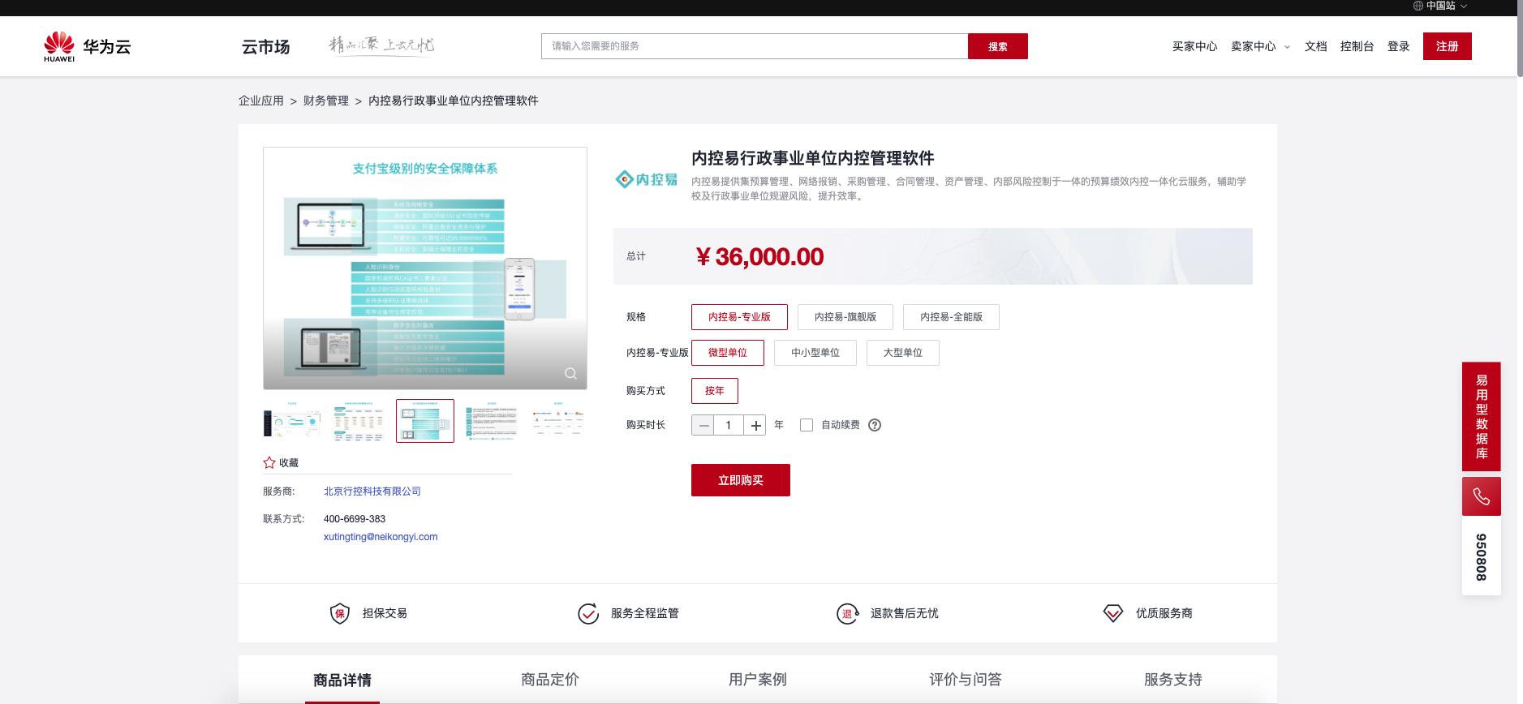Click the 优质服务商 diamond icon
This screenshot has height=704, width=1523.
pos(1113,613)
